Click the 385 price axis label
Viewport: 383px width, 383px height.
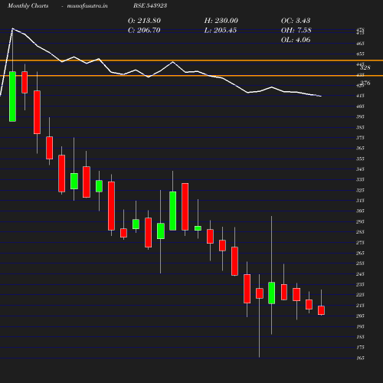tap(360, 127)
